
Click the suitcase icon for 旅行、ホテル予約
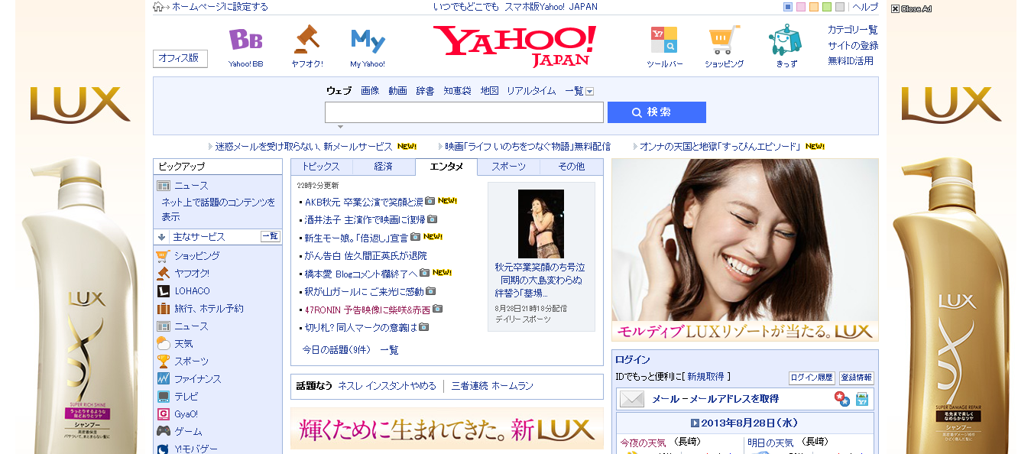tap(163, 309)
